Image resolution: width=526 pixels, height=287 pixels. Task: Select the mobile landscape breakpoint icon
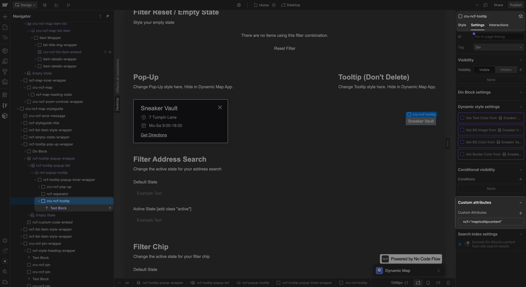[438, 283]
